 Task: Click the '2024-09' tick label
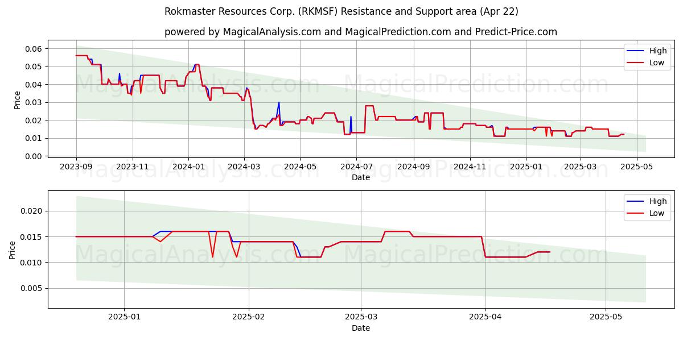[413, 167]
